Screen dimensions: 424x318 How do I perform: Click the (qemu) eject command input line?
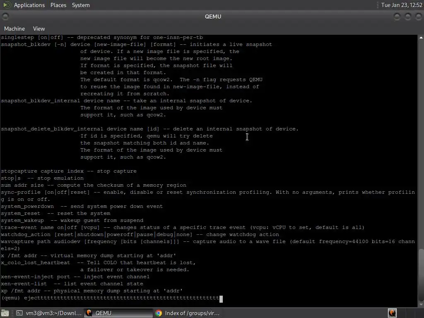click(112, 298)
